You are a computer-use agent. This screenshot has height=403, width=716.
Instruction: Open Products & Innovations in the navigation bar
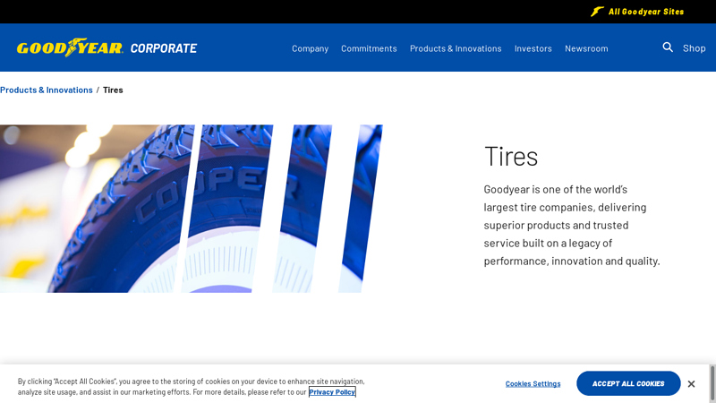click(x=456, y=48)
